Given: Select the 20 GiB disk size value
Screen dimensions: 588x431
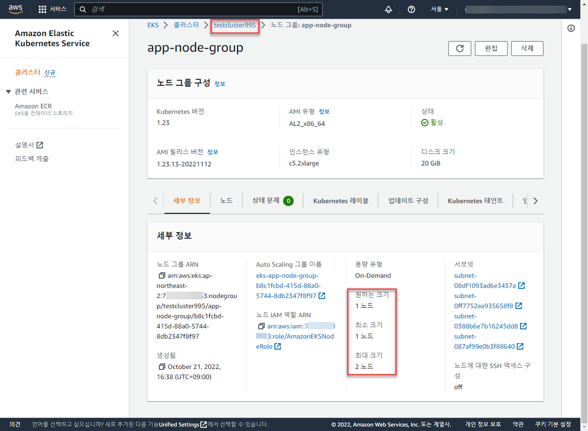Looking at the screenshot, I should point(431,163).
